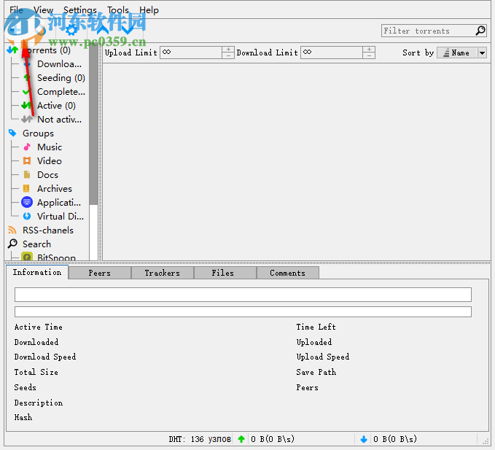Click the second progress bar in Information
The image size is (495, 450).
click(x=243, y=311)
